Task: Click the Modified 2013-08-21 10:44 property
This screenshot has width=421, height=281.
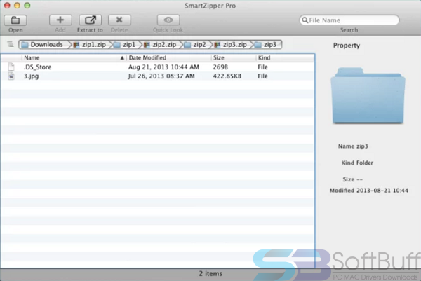Action: coord(369,191)
